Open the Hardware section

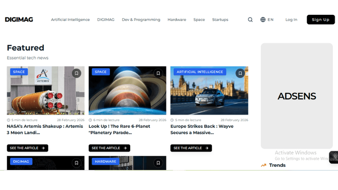pos(177,19)
